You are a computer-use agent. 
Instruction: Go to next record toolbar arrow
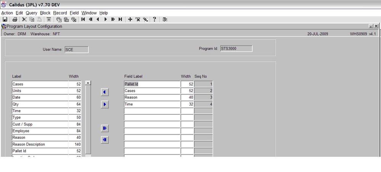tap(106, 19)
